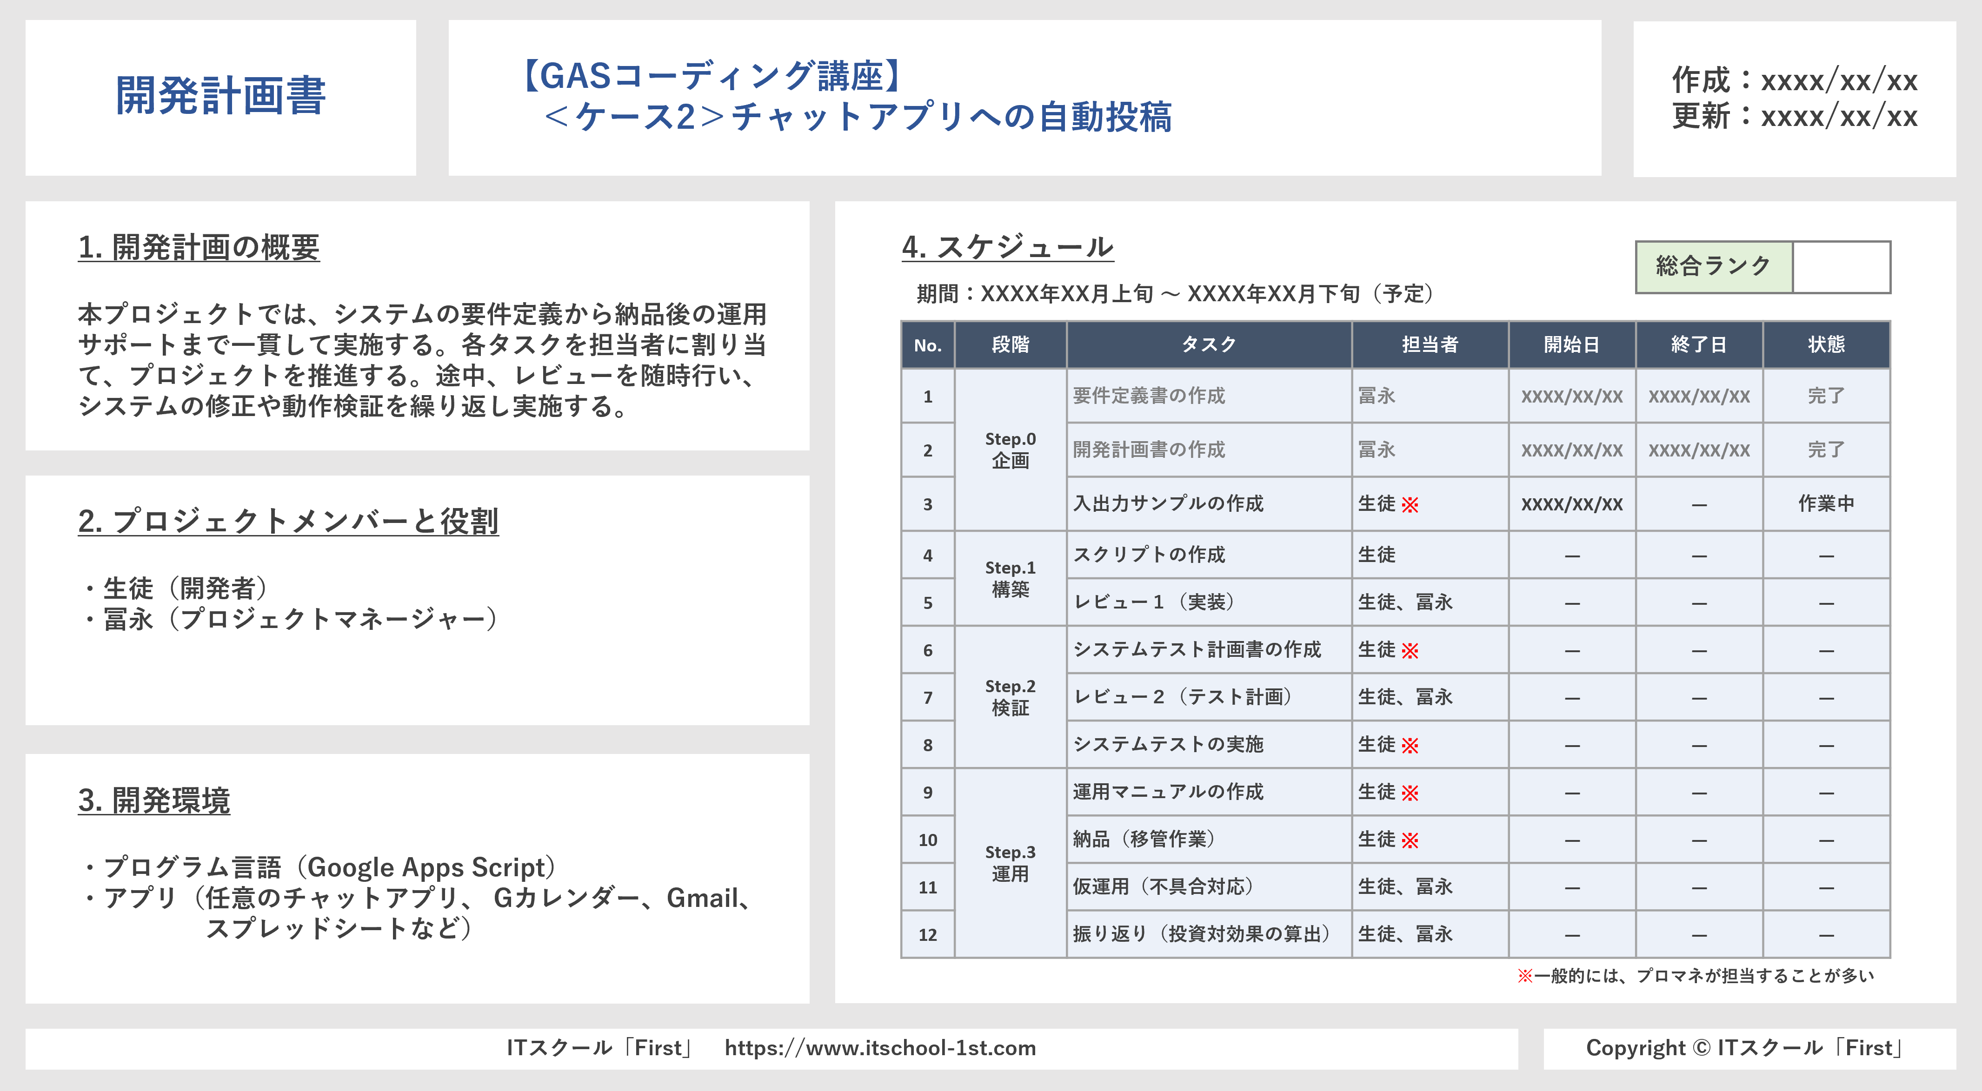
Task: Click the bullet 冨永（プロジェクトマネージャー）
Action: click(x=293, y=619)
